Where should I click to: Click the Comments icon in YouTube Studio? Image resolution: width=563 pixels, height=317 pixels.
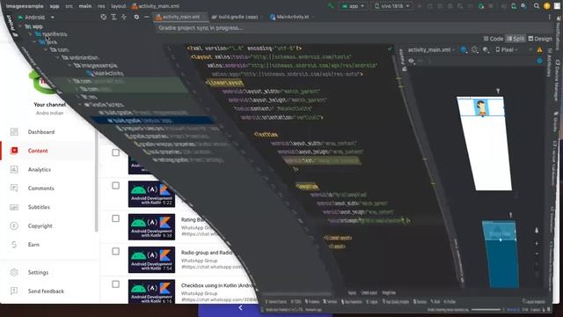click(14, 188)
